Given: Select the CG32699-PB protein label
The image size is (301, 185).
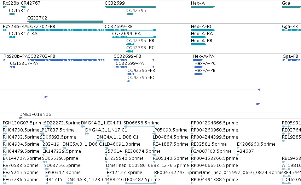Looking at the screenshot, I should pyautogui.click(x=127, y=56).
